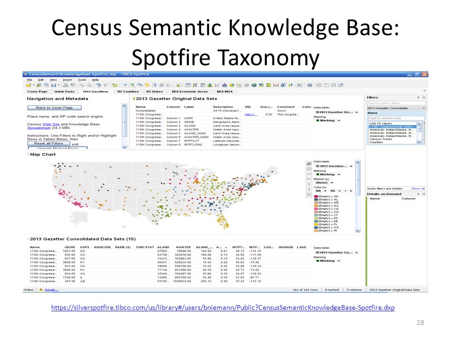Screen dimensions: 451x338
Task: Insert a Text Area from the toolbar
Action: tap(299, 85)
